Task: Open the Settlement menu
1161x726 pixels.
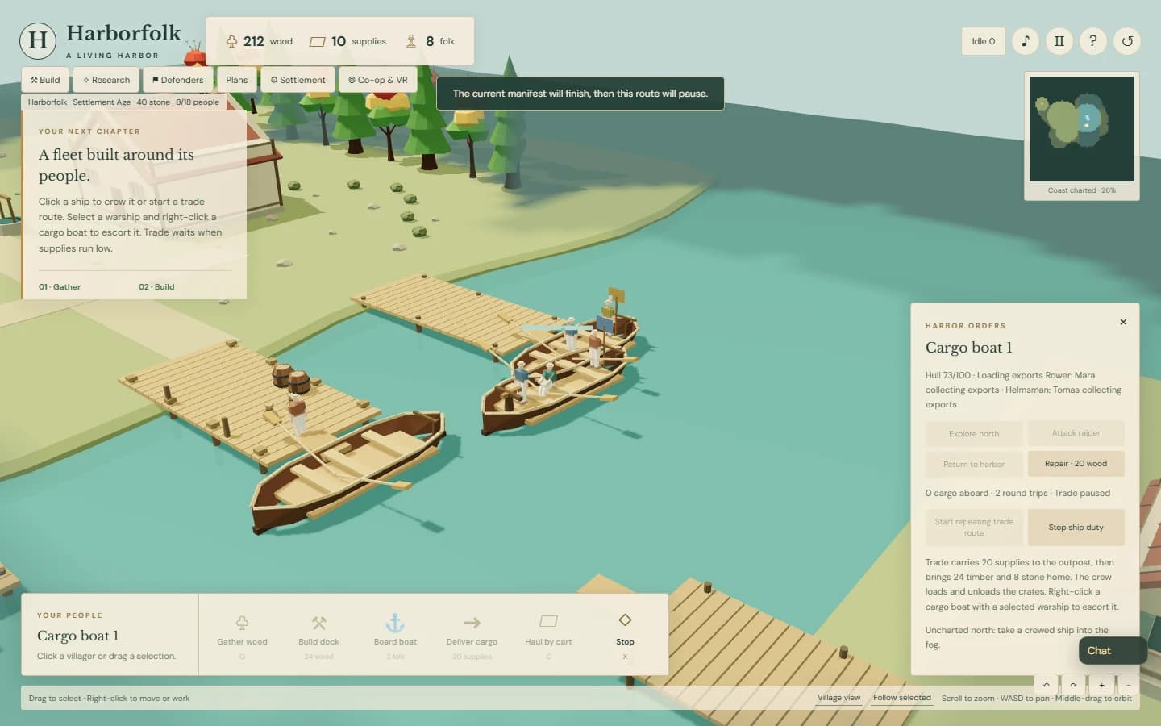Action: tap(298, 80)
